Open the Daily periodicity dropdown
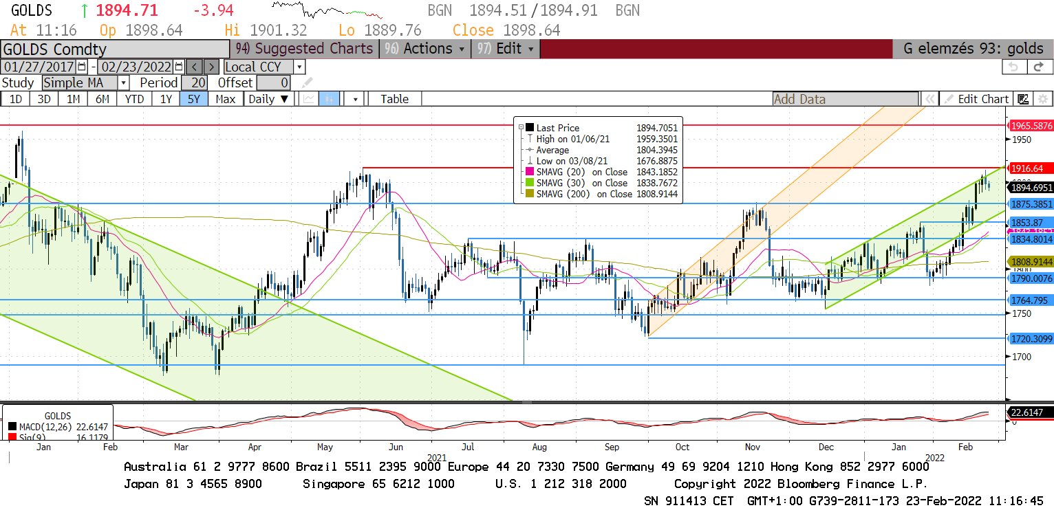Viewport: 1054px width, 521px height. tap(269, 99)
